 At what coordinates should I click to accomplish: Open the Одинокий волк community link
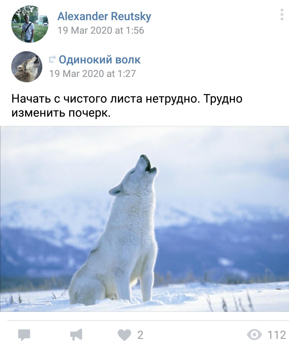pos(100,60)
